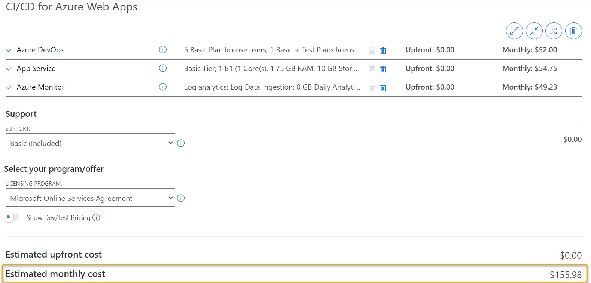Open info icon for Azure Monitor row

pos(163,87)
